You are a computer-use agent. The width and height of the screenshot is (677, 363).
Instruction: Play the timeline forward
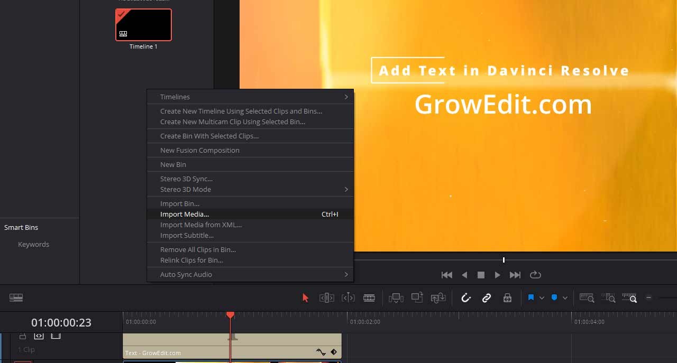(497, 275)
